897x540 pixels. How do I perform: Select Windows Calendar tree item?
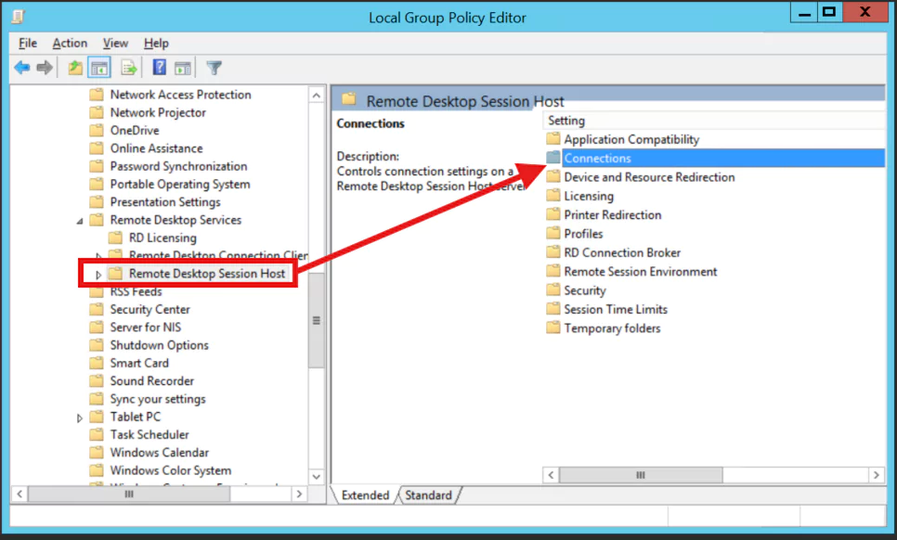[159, 452]
